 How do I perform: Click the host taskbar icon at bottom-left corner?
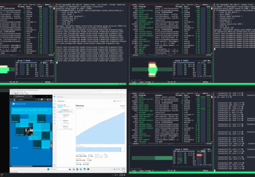point(2,175)
